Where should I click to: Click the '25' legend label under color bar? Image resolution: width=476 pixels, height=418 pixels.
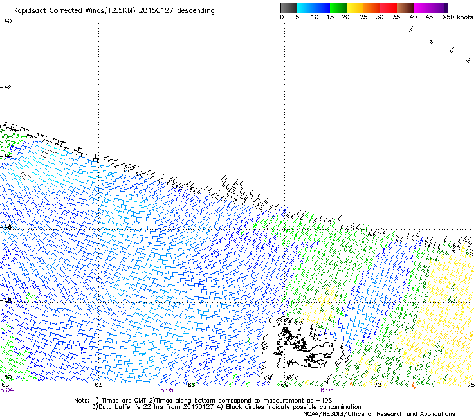click(x=363, y=17)
